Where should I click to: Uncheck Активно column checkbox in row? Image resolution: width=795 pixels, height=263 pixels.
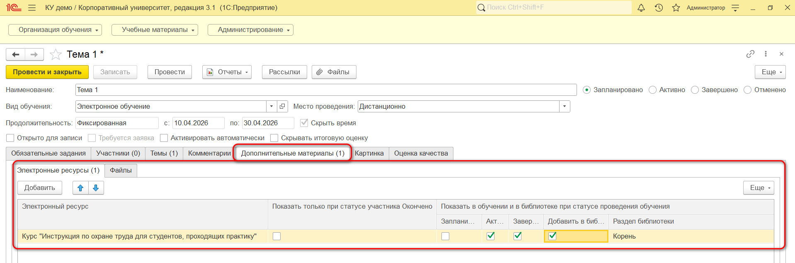tap(491, 236)
